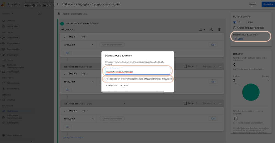Click the description document icon
This screenshot has height=143, width=275.
click(x=59, y=14)
